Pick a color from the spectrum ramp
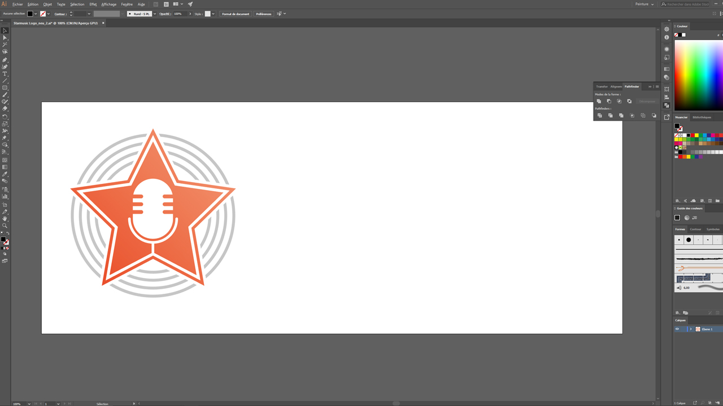The width and height of the screenshot is (723, 406). (699, 76)
